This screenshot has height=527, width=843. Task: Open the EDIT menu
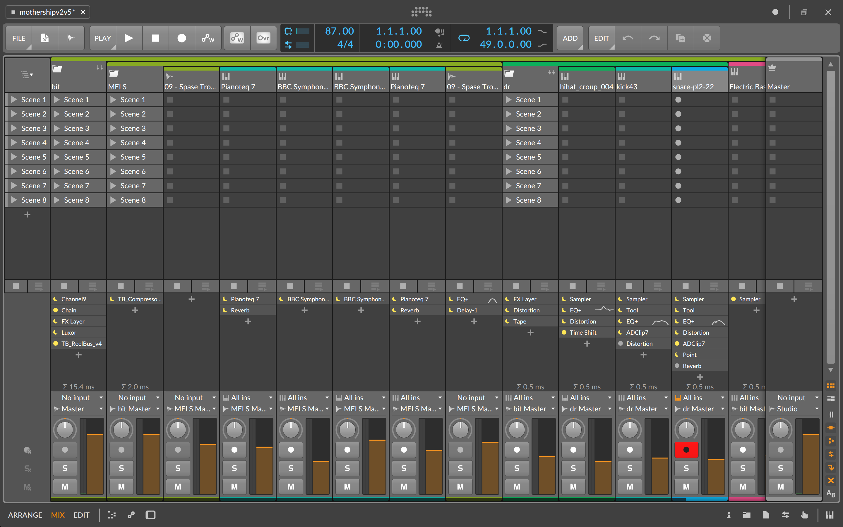[x=602, y=38]
